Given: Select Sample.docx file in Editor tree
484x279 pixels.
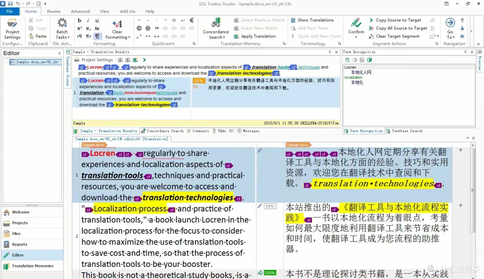Looking at the screenshot, I should pos(35,62).
